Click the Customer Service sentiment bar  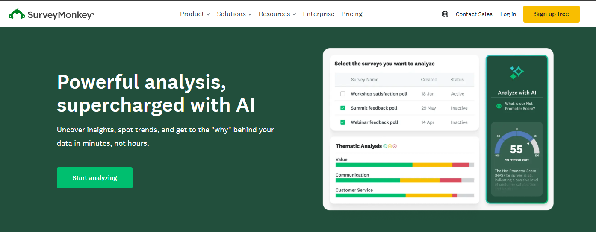(404, 195)
